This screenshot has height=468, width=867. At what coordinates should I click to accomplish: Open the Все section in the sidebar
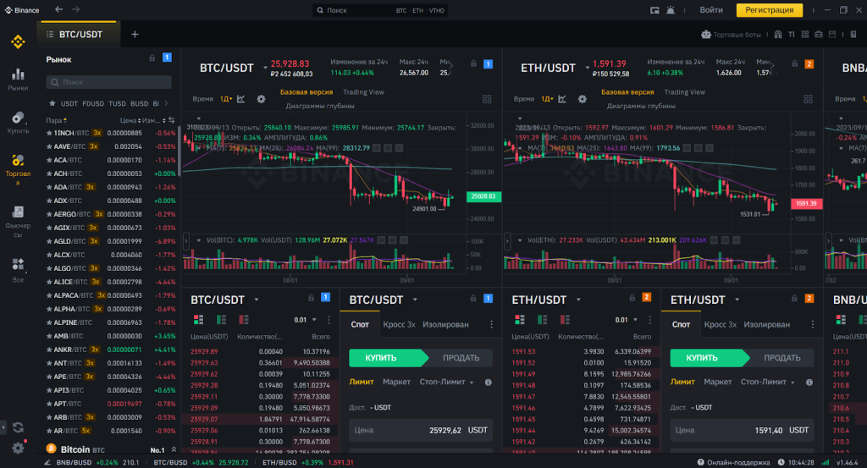[18, 271]
